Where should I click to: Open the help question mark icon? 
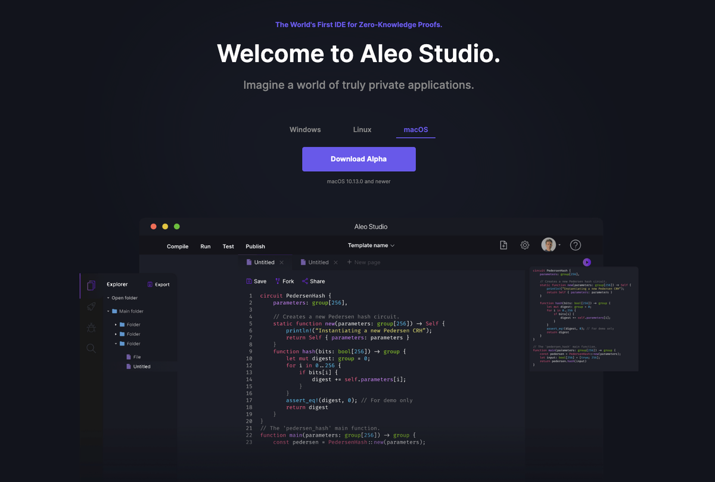pyautogui.click(x=576, y=245)
